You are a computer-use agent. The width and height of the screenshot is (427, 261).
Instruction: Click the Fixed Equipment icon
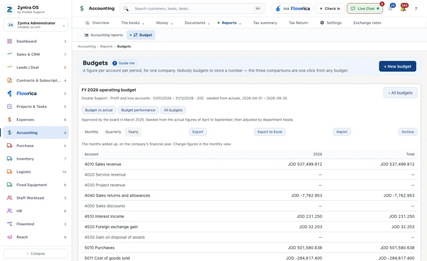(x=9, y=185)
